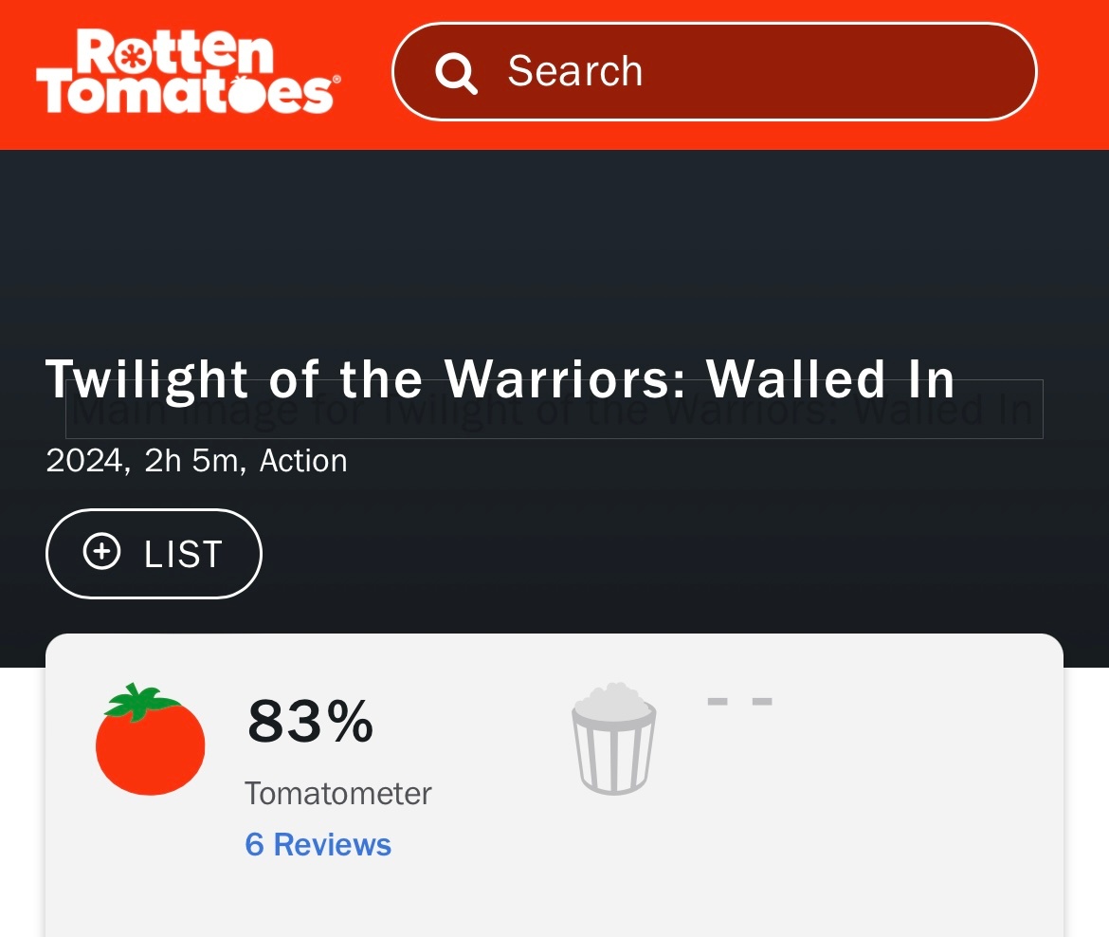Select the Action genre text

point(303,461)
